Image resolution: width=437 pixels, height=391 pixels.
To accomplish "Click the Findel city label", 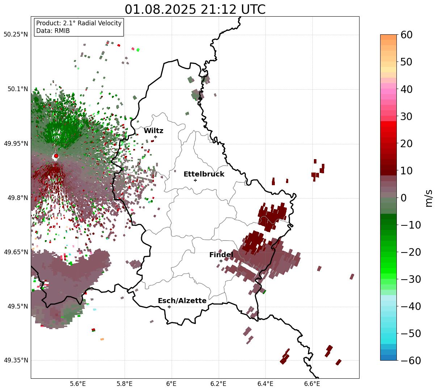I will click(221, 255).
